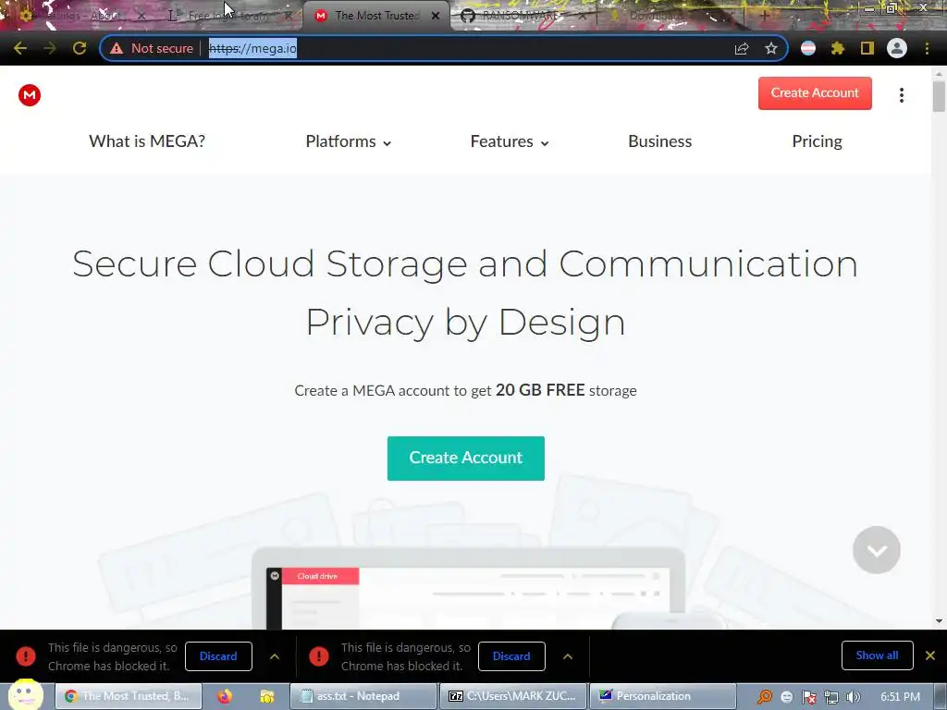Open the volume speaker tray icon

point(854,697)
